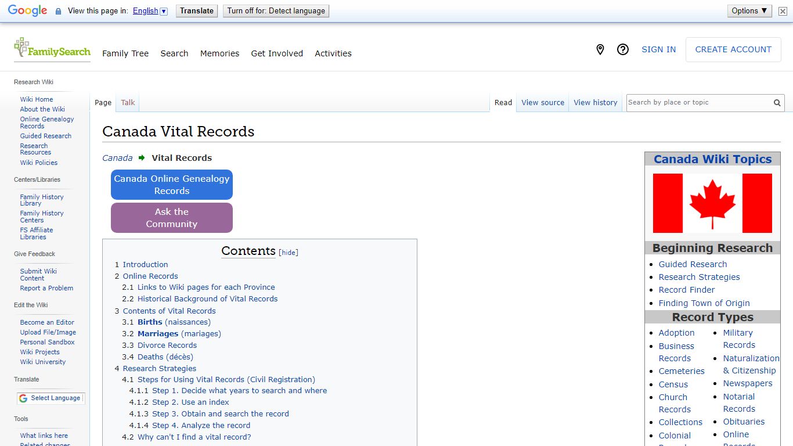Viewport: 793px width, 446px height.
Task: Click the CREATE ACCOUNT button
Action: (x=733, y=49)
